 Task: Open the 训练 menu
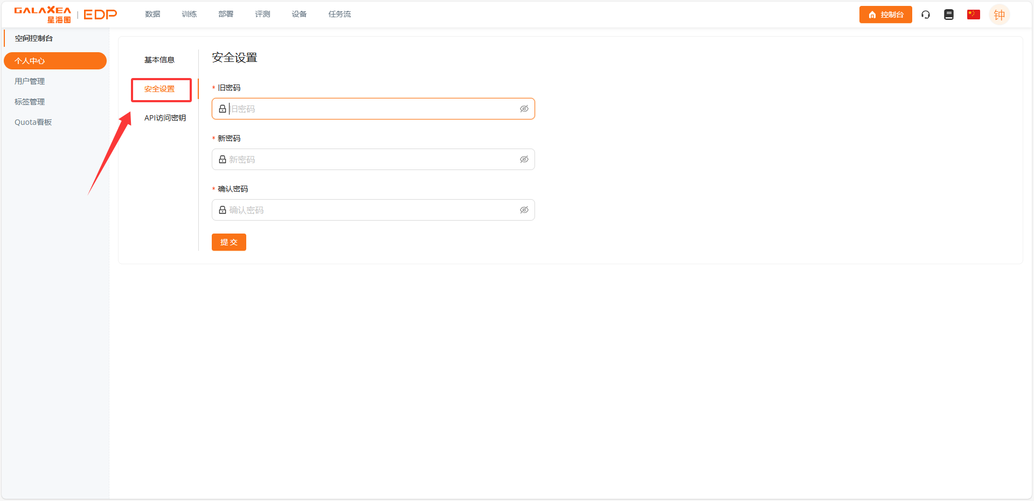click(189, 14)
